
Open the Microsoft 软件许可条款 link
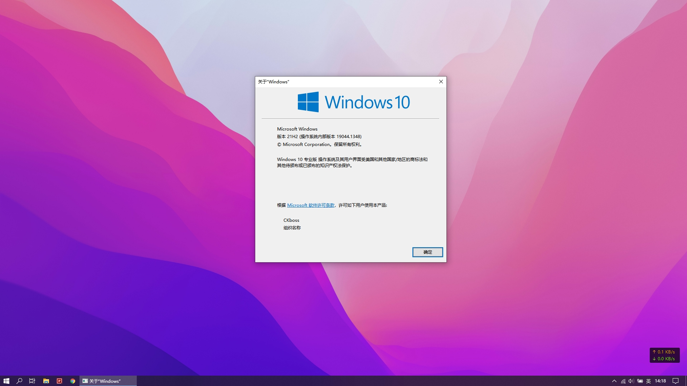coord(311,205)
